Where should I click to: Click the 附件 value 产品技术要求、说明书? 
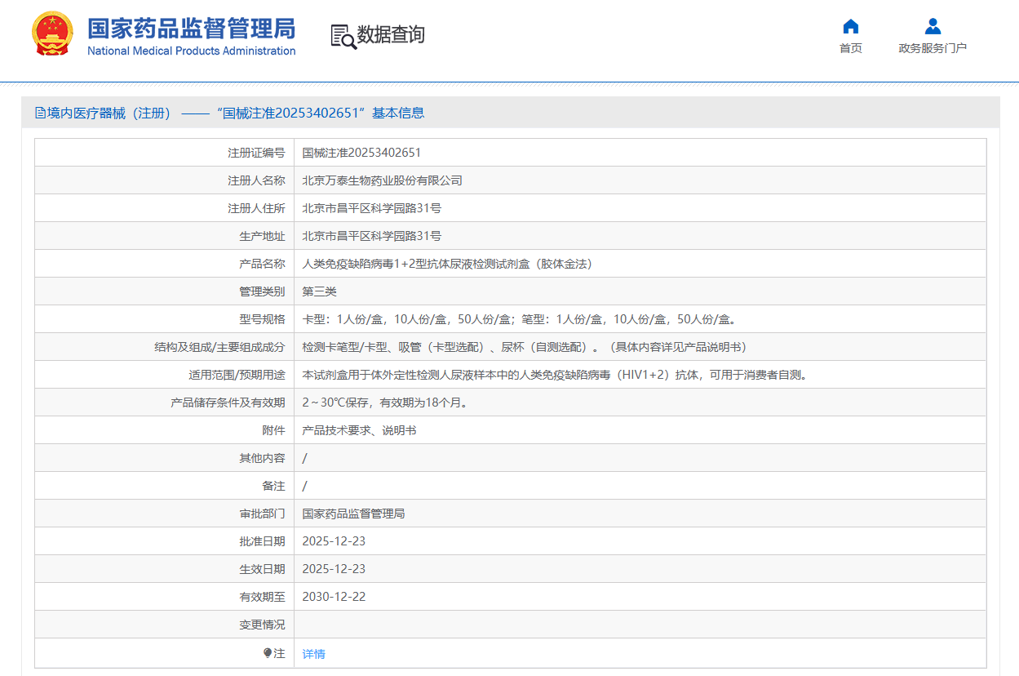coord(359,430)
